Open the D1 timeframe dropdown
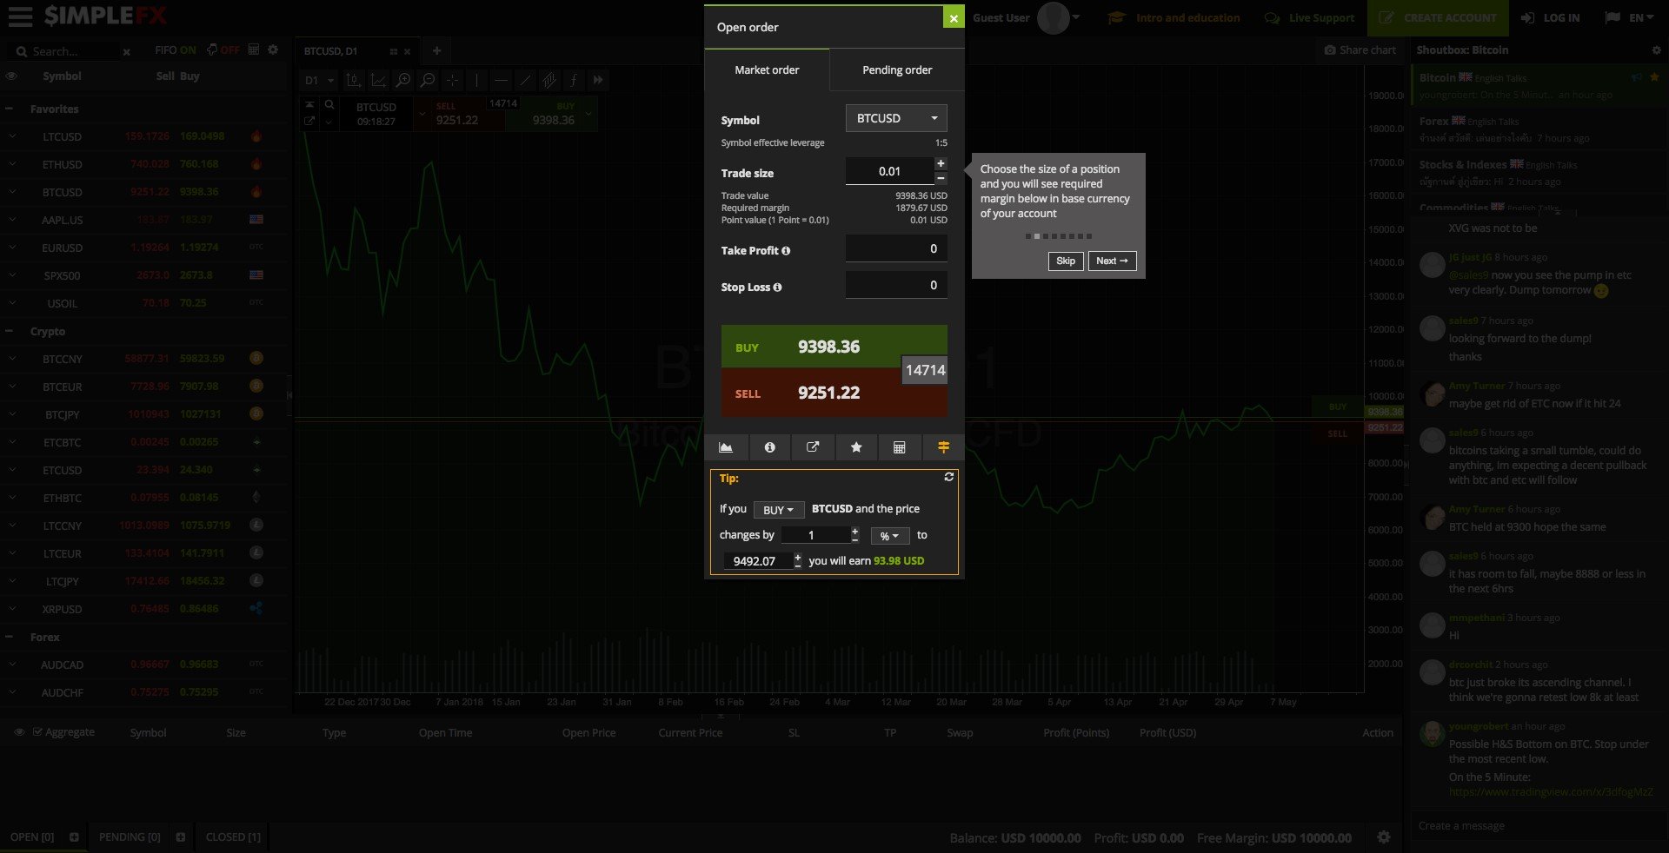The width and height of the screenshot is (1669, 853). pyautogui.click(x=316, y=80)
